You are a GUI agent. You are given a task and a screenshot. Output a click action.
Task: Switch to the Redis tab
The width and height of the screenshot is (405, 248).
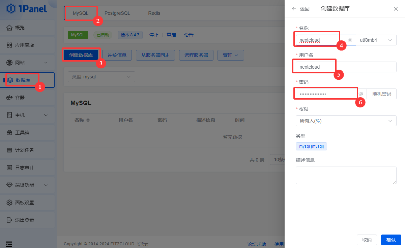tap(154, 13)
